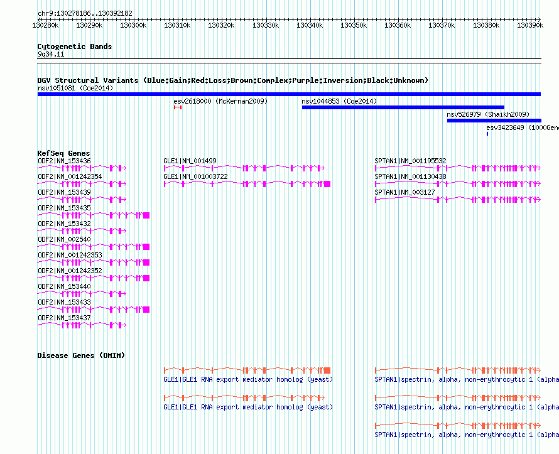Click the 130340k ruler tick label
559x454 pixels.
(310, 25)
